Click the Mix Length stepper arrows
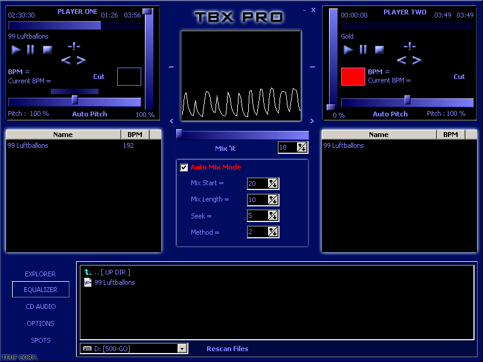The height and width of the screenshot is (362, 483). coord(273,200)
